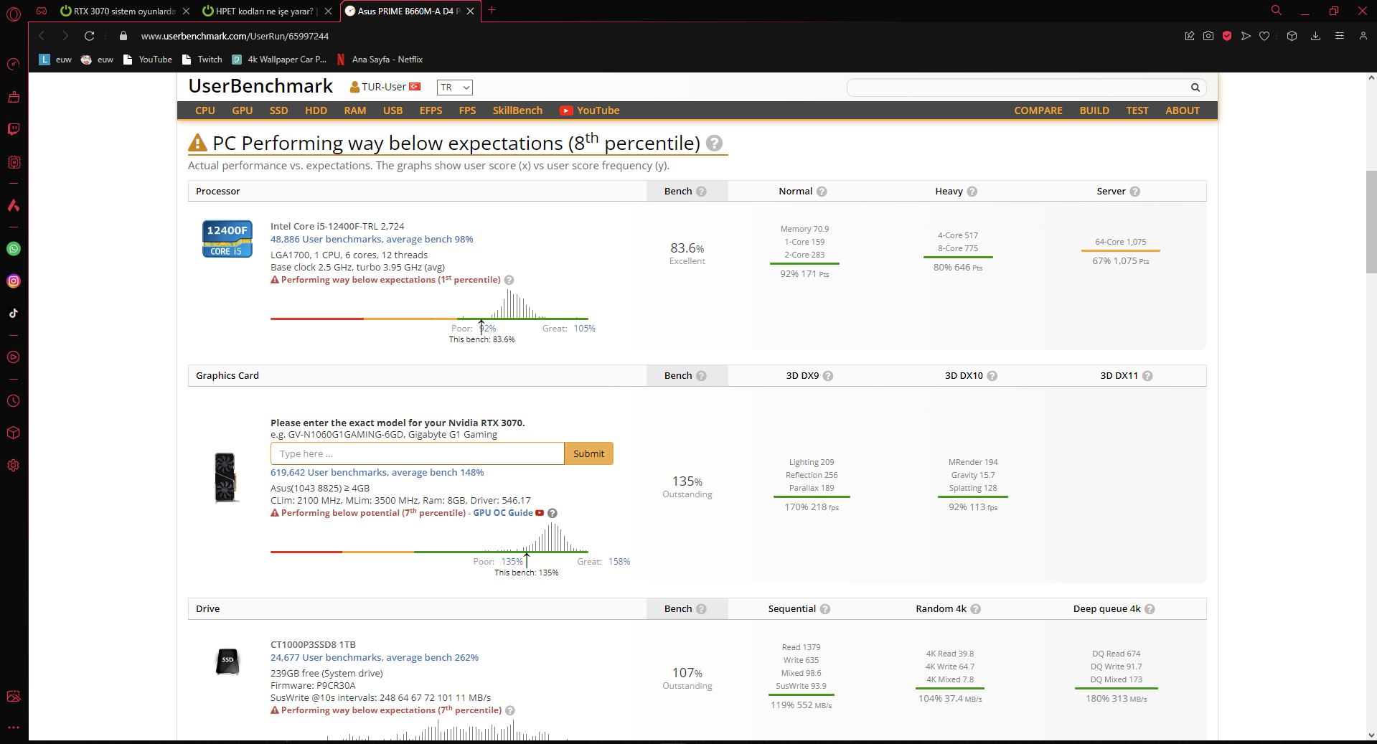Open Settings gear in the browser sidebar
1377x744 pixels.
(14, 466)
